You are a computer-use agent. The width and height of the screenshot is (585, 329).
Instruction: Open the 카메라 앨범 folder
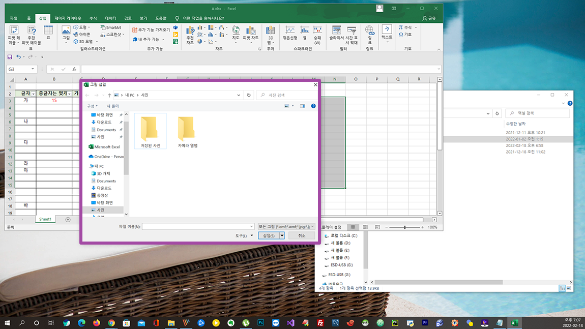(188, 131)
